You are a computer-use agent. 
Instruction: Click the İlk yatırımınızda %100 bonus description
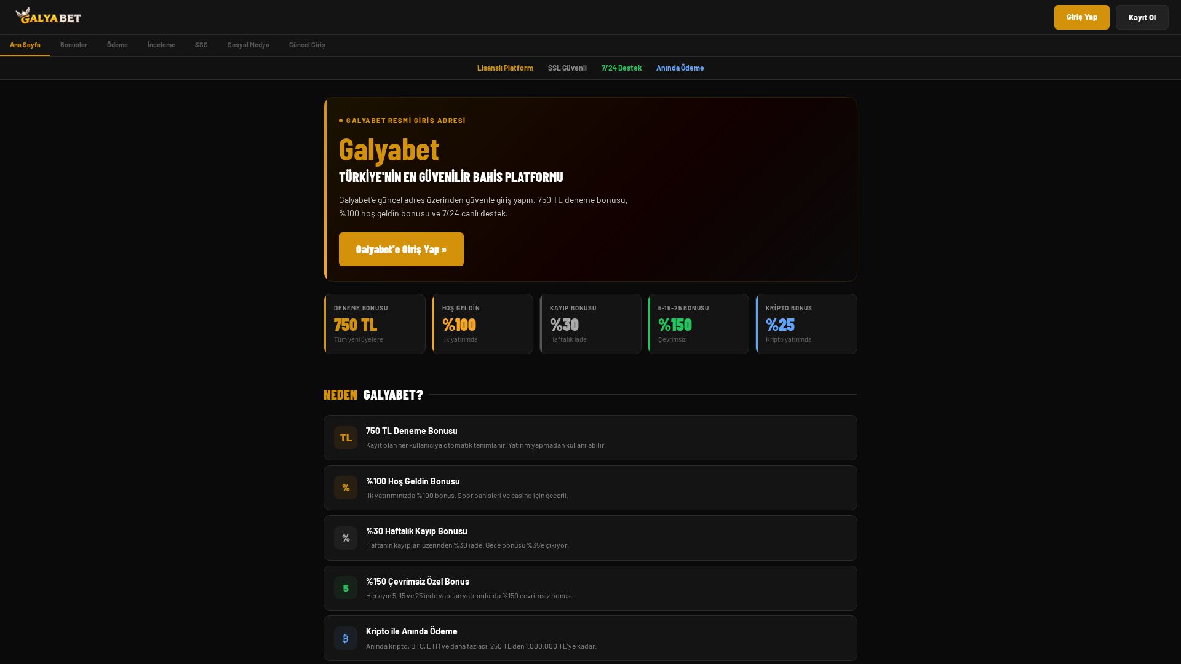point(467,496)
